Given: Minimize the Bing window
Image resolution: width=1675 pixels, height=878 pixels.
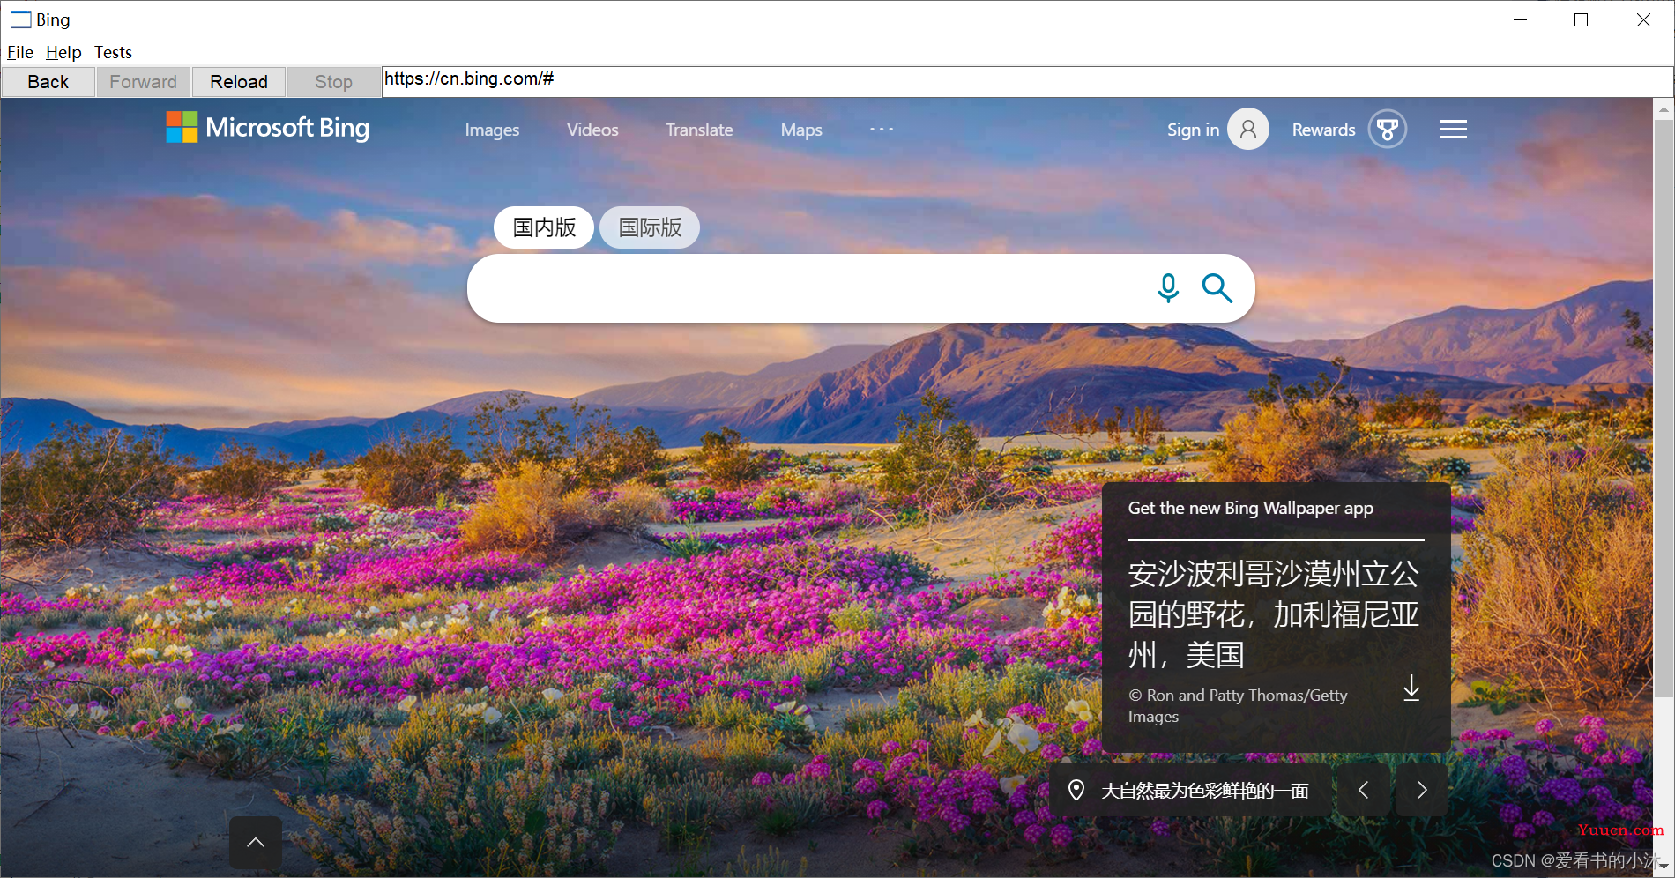Looking at the screenshot, I should (x=1520, y=19).
